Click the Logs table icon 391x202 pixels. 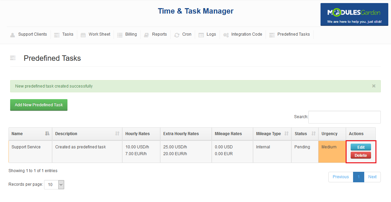coord(201,35)
